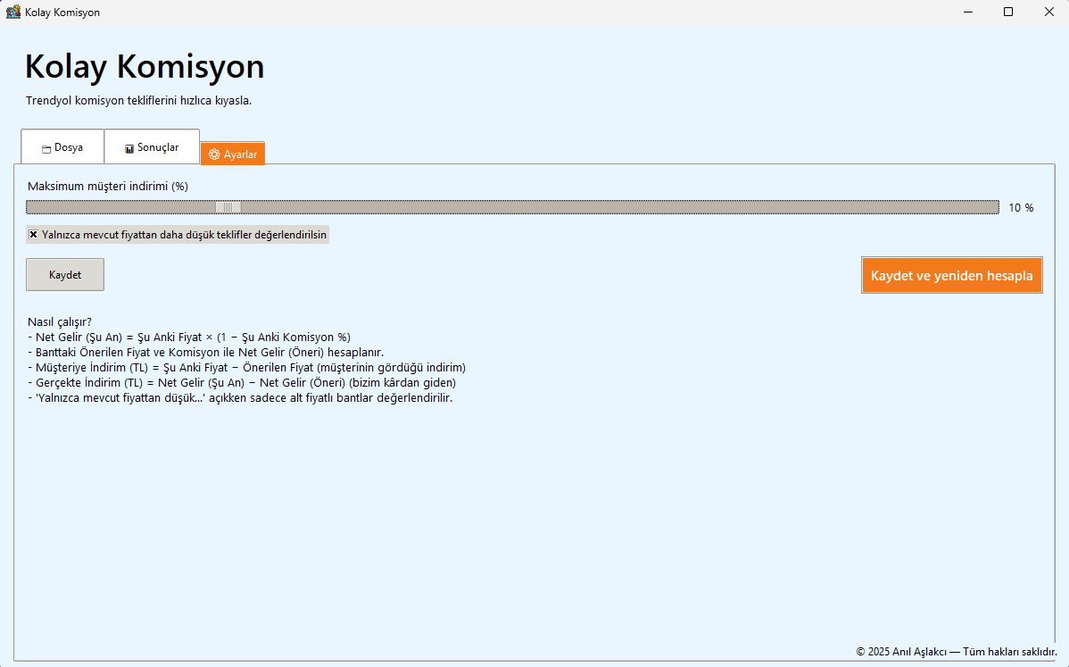
Task: Select the Ayarlar tab
Action: point(233,154)
